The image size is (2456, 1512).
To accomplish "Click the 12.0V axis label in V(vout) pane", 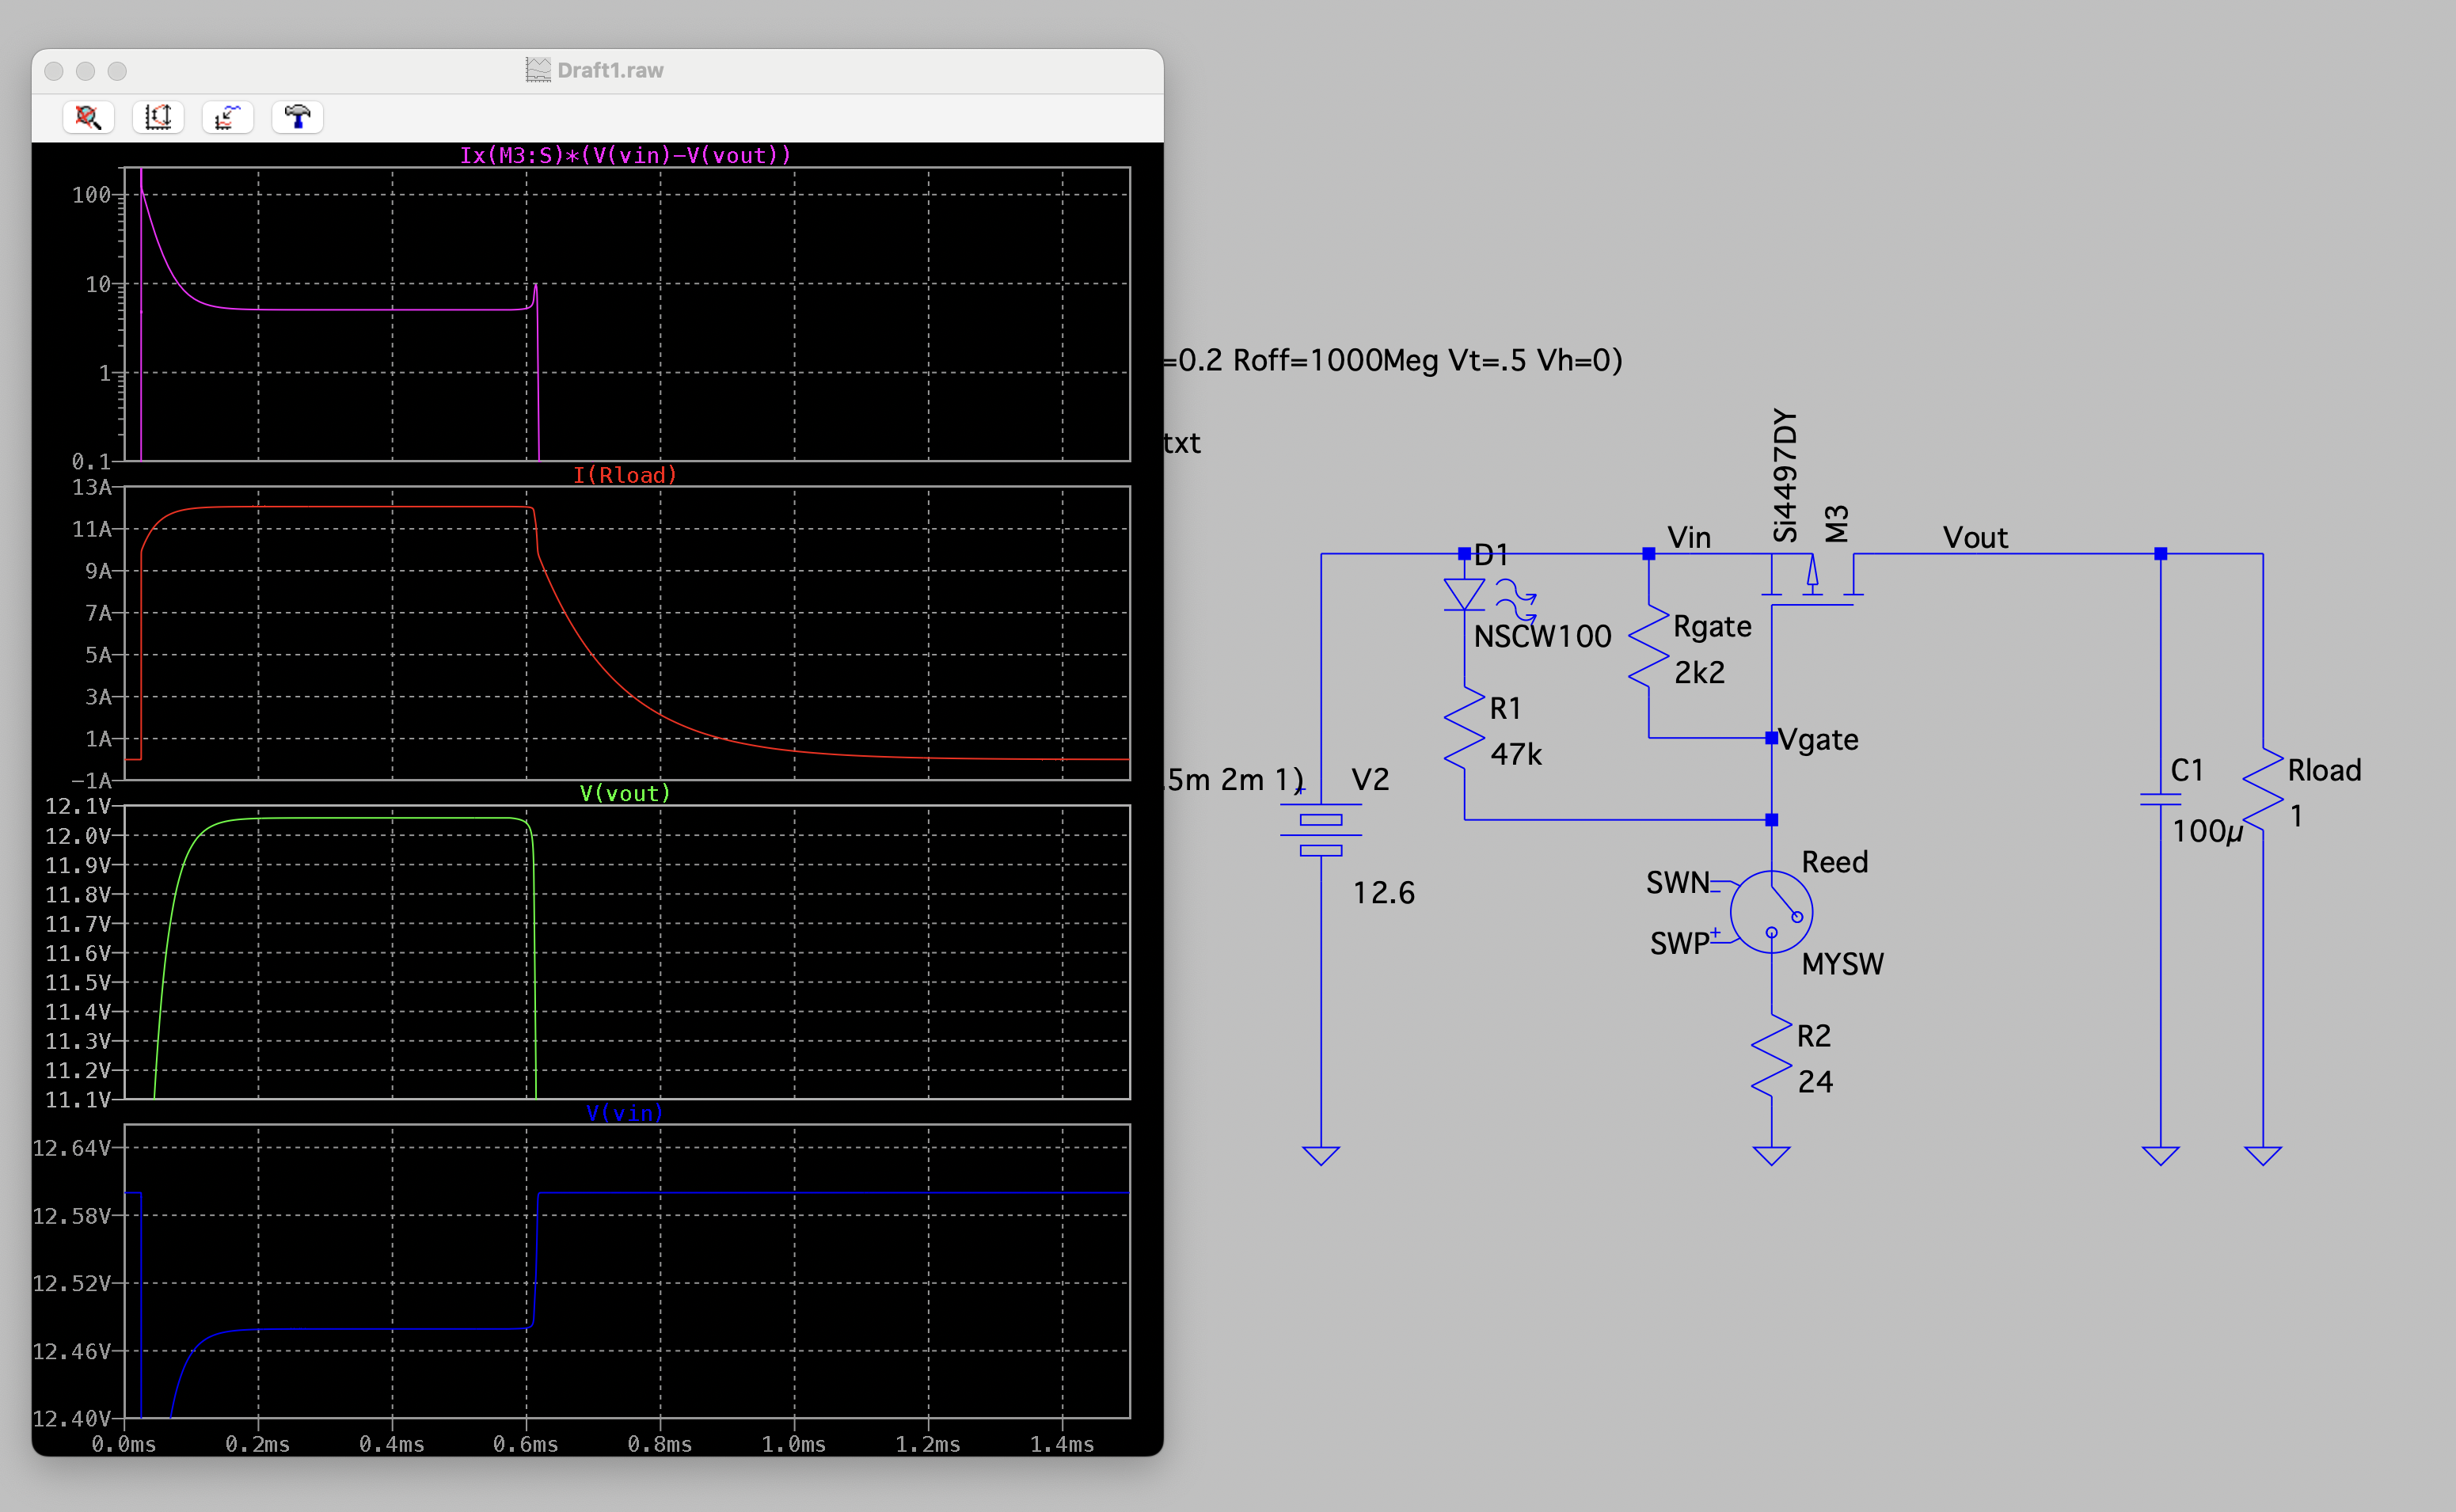I will 78,835.
